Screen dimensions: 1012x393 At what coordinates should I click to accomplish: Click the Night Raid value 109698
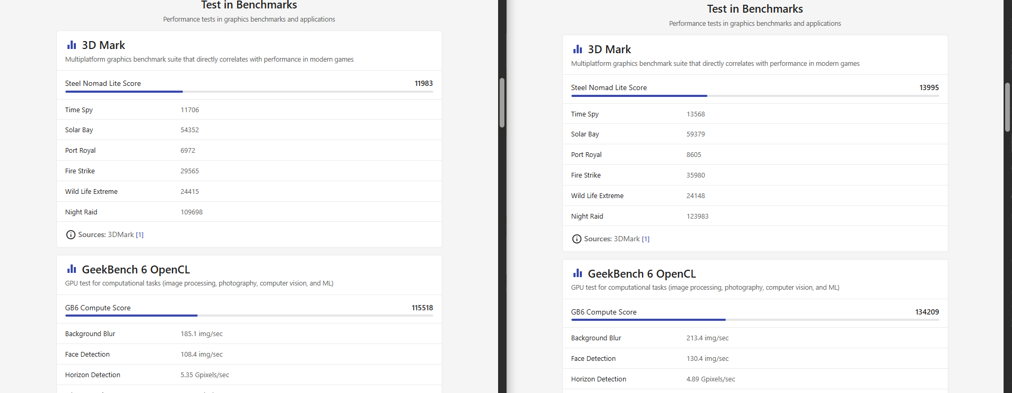[191, 212]
